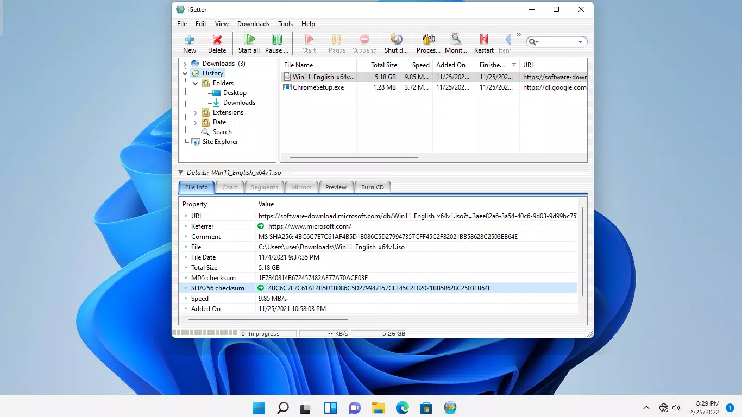Expand the Downloads tree node
Image resolution: width=742 pixels, height=417 pixels.
pos(185,64)
